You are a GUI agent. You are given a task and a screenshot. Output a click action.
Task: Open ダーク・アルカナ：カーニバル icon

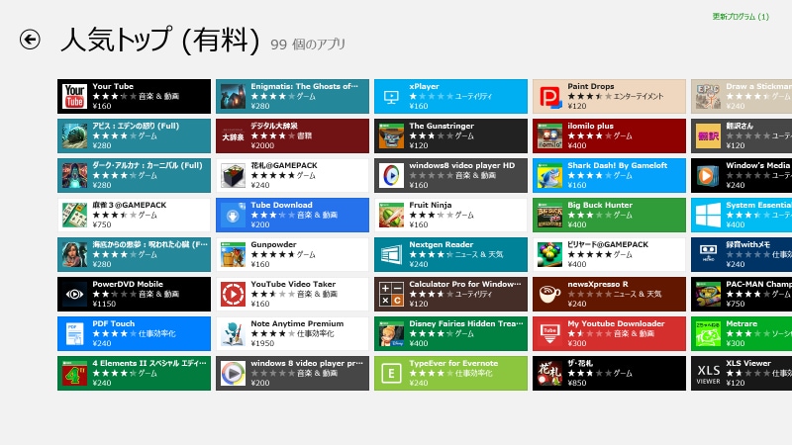[74, 176]
